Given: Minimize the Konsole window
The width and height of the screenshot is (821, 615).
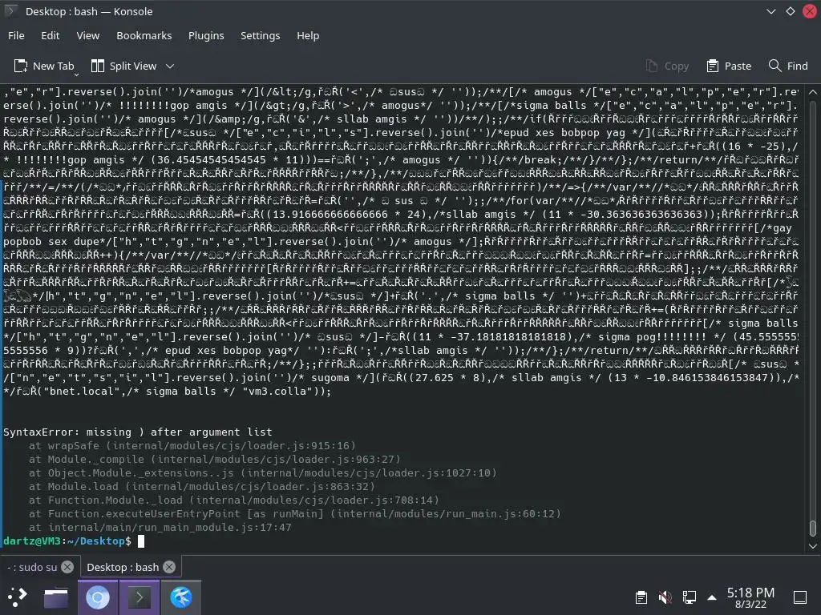Looking at the screenshot, I should pyautogui.click(x=770, y=11).
